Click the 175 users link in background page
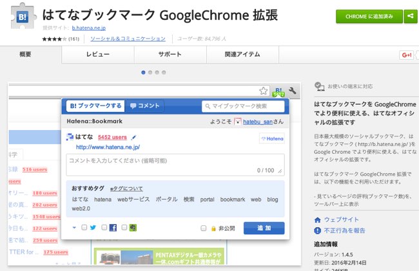The height and width of the screenshot is (271, 419). [x=56, y=252]
